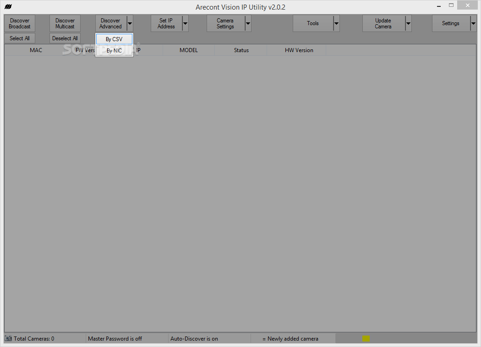
Task: Choose the By NIC menu option
Action: pyautogui.click(x=114, y=51)
